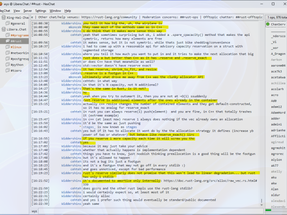Select user A_Dragon in user list
287x215 pixels.
(x=278, y=54)
